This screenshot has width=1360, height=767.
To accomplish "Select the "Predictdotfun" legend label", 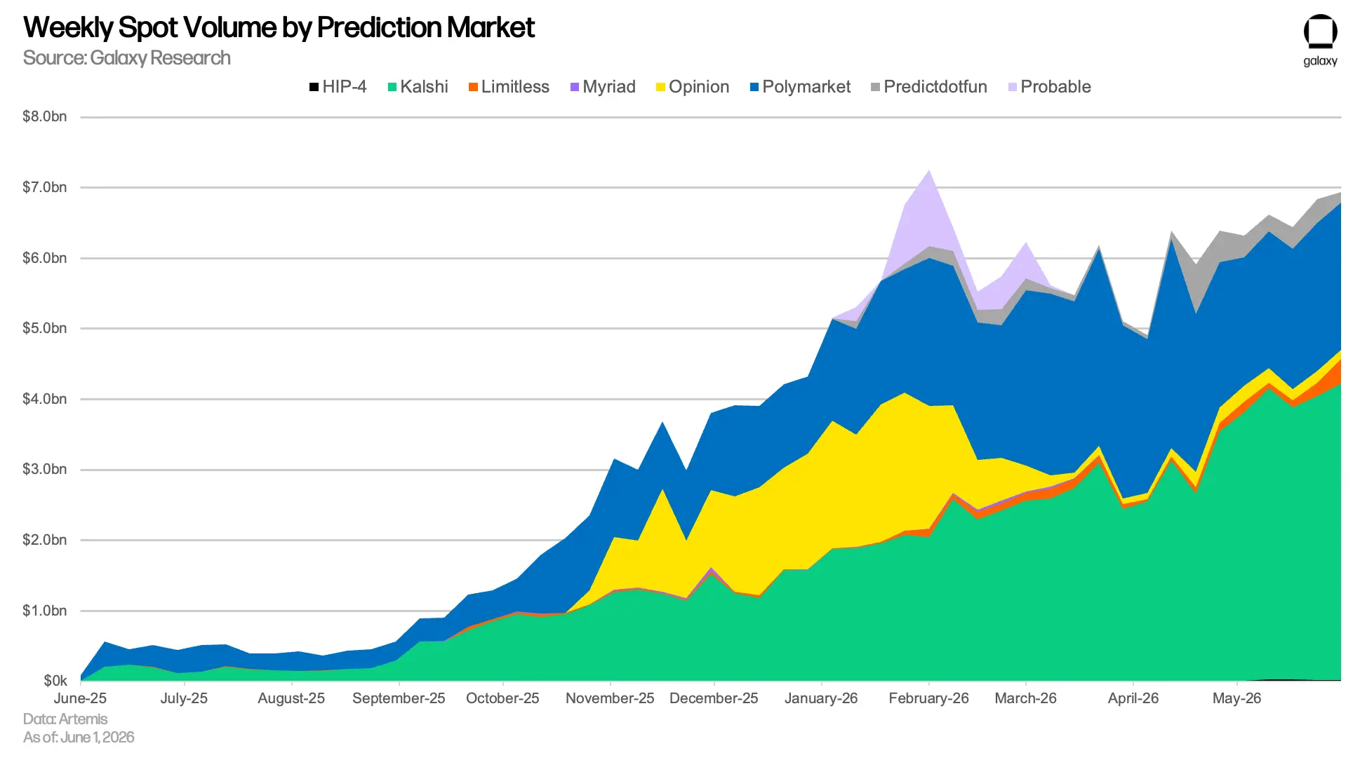I will [935, 87].
